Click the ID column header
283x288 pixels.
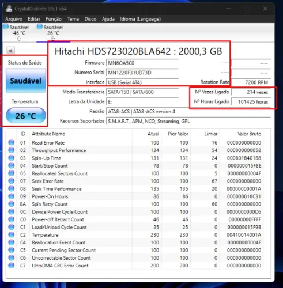[23, 134]
